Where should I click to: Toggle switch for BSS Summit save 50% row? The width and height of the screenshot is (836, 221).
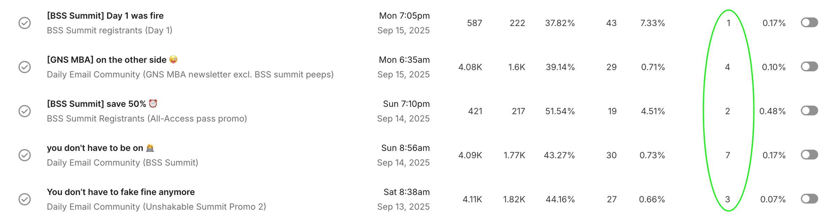tap(810, 111)
